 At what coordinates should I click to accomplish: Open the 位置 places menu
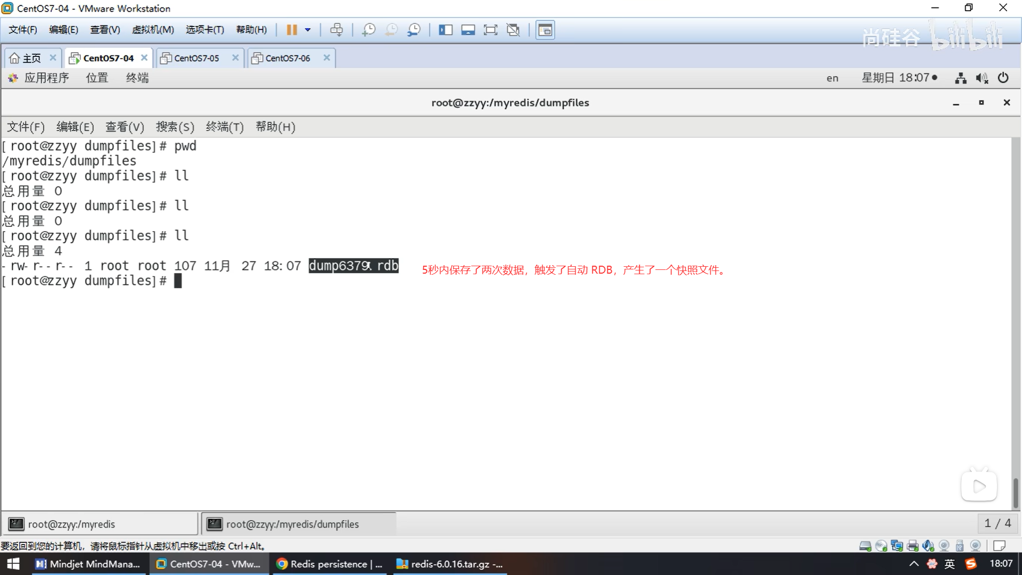(97, 78)
